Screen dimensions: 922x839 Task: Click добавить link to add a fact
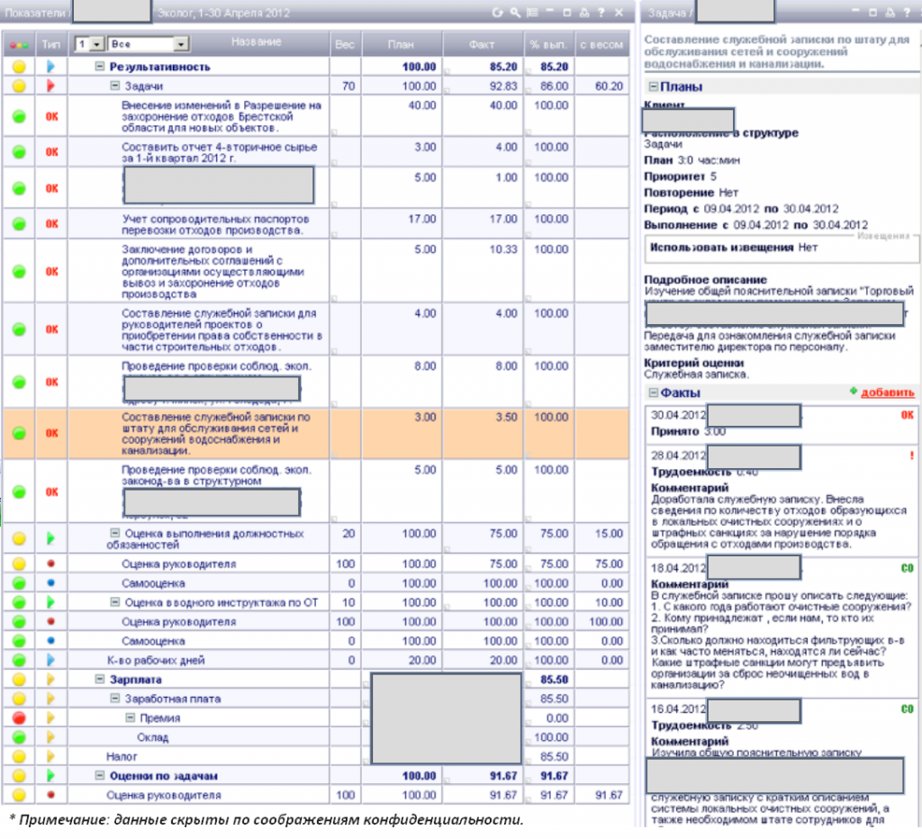887,392
